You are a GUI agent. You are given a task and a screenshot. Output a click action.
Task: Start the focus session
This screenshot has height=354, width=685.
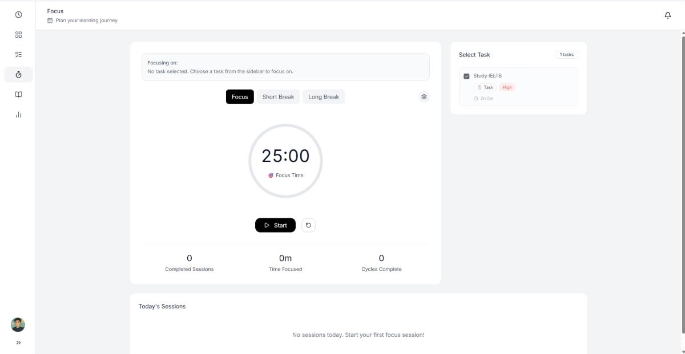point(275,225)
